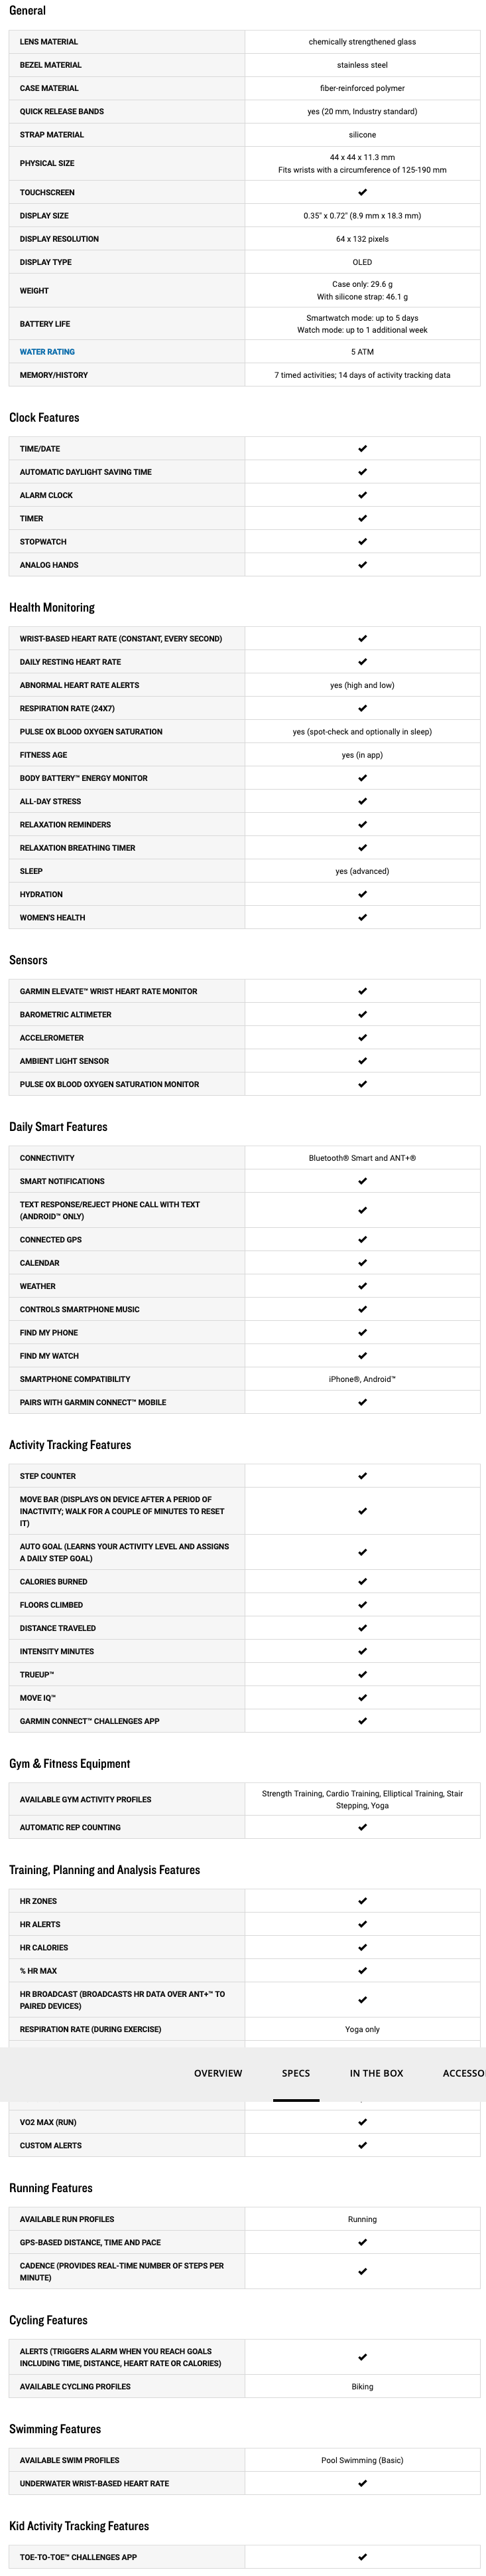Select the Find My Phone checkmark
Image resolution: width=486 pixels, height=2576 pixels.
(x=362, y=1333)
